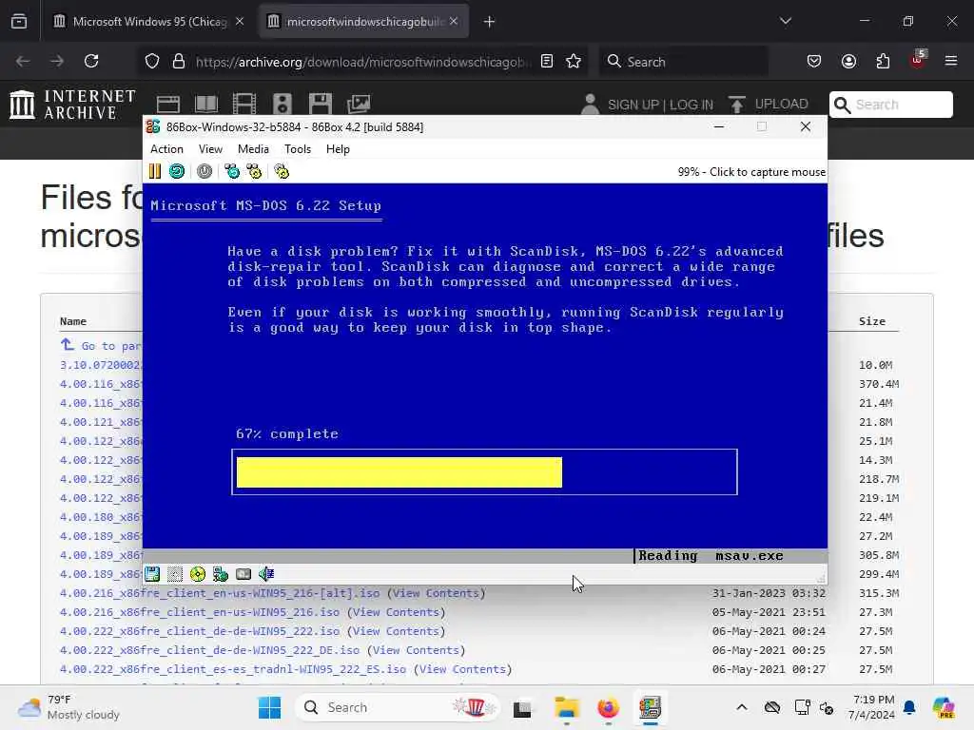974x730 pixels.
Task: Open Internet Archive software floppy icon
Action: [321, 105]
